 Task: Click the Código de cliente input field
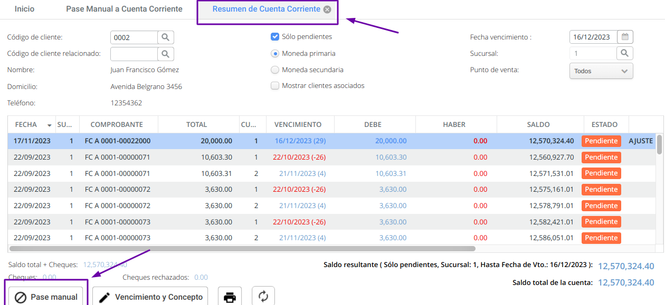click(134, 37)
